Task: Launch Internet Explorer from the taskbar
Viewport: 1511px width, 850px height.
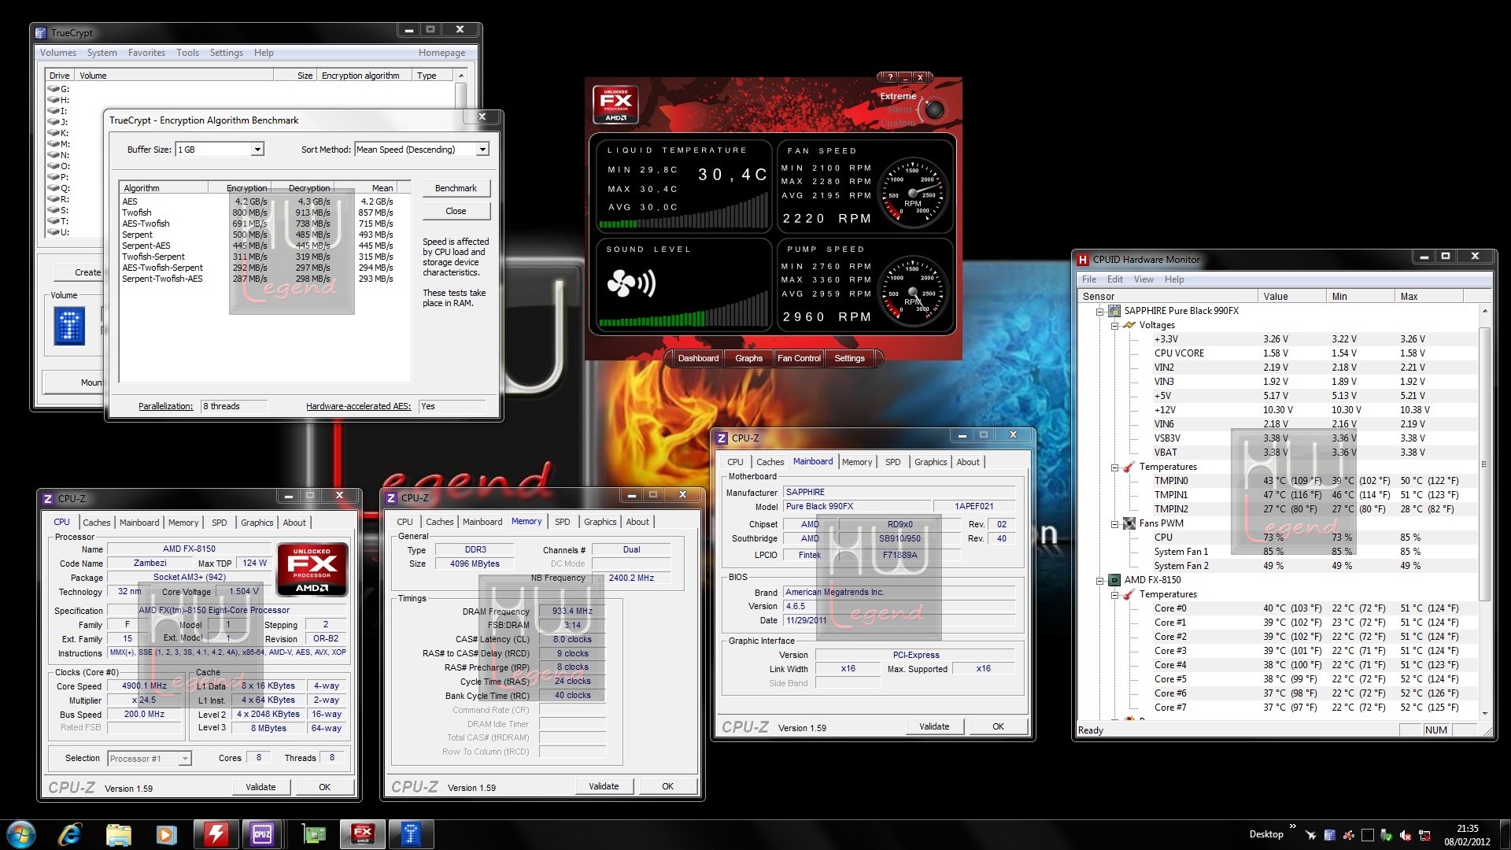Action: [70, 834]
